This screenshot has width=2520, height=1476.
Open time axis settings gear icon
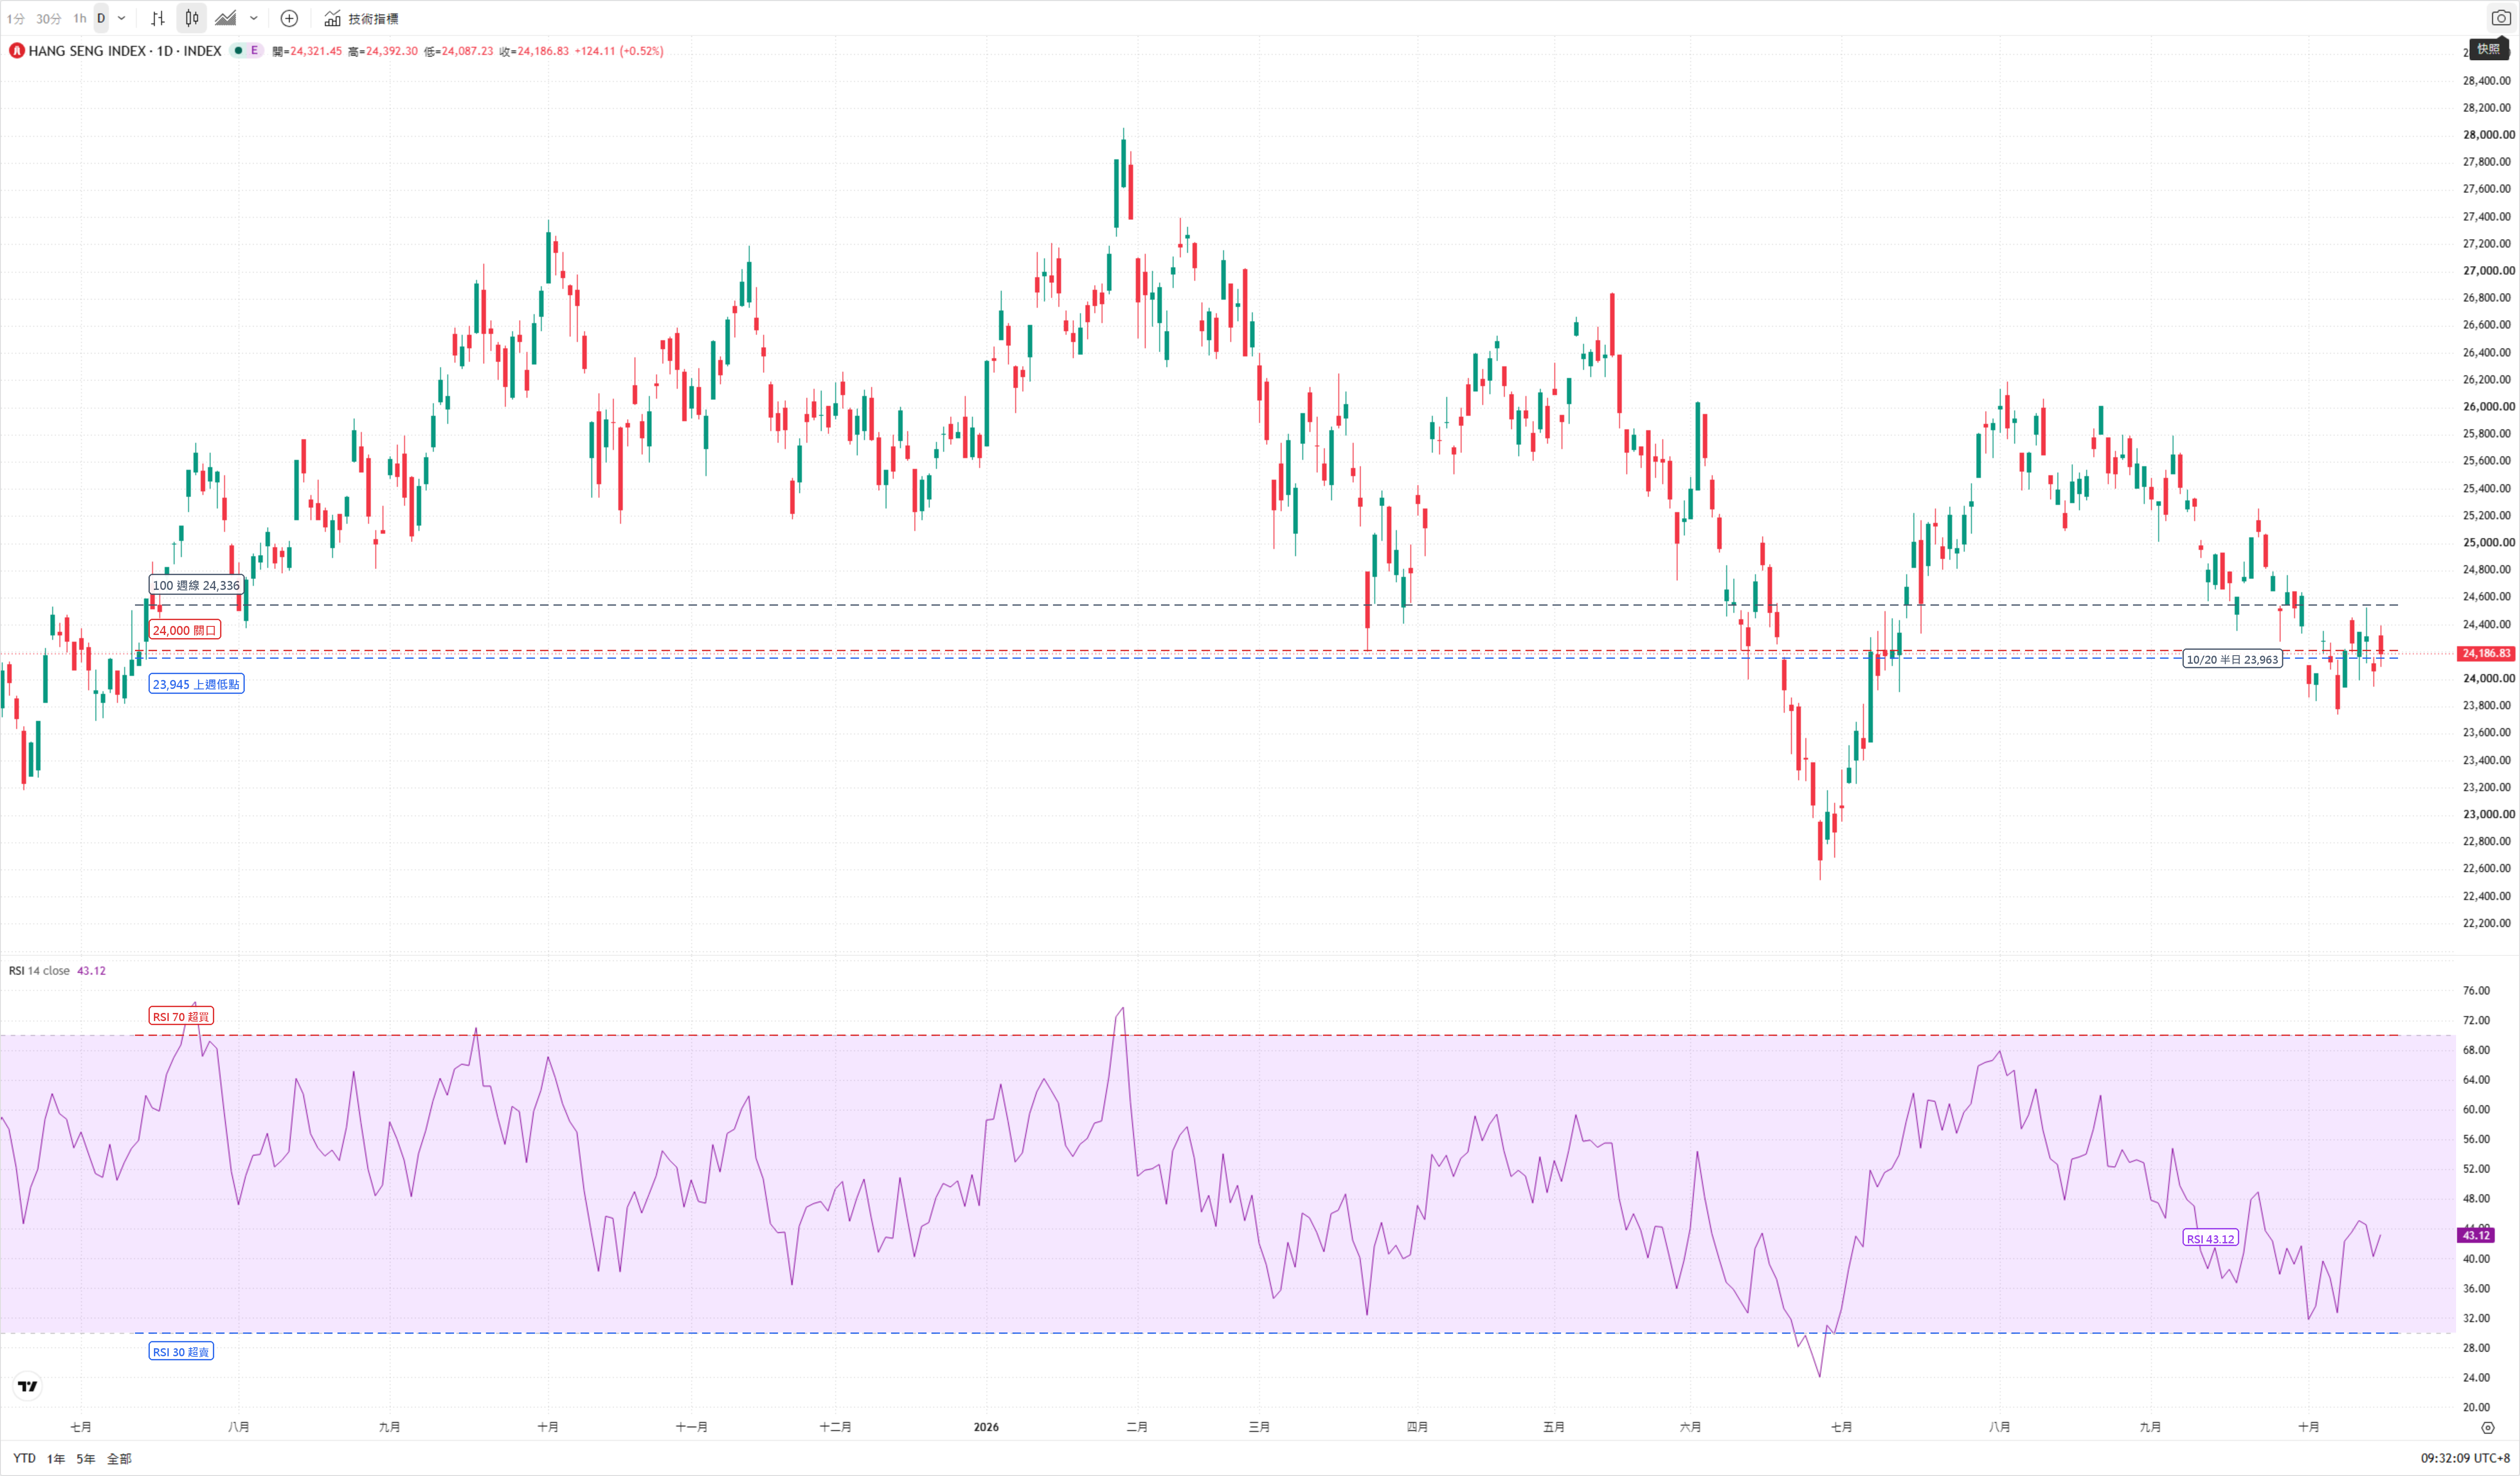click(x=2488, y=1428)
